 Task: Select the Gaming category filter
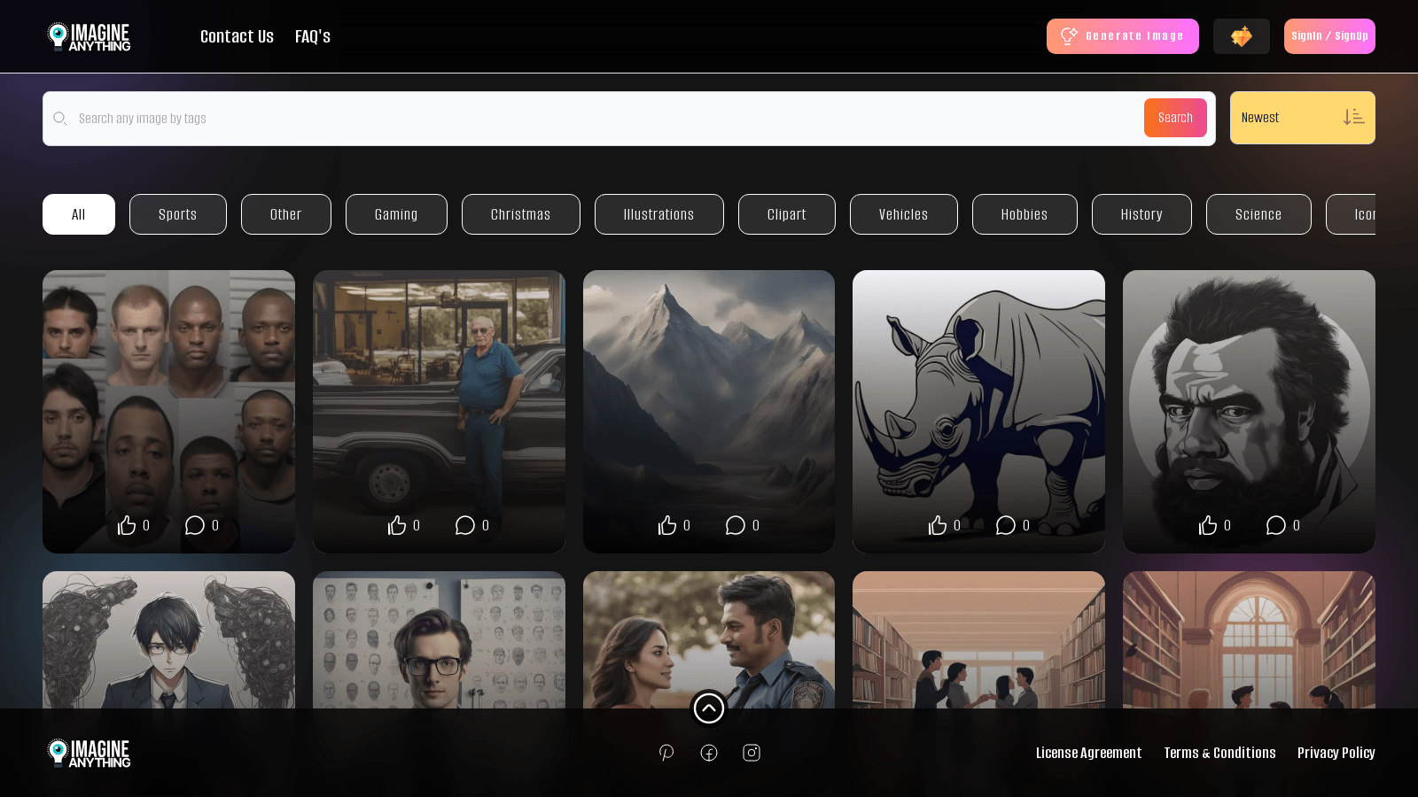point(396,214)
